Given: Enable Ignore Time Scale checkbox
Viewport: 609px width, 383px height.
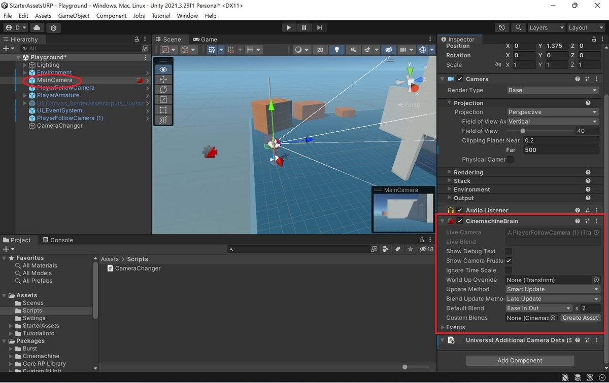Looking at the screenshot, I should [x=509, y=271].
